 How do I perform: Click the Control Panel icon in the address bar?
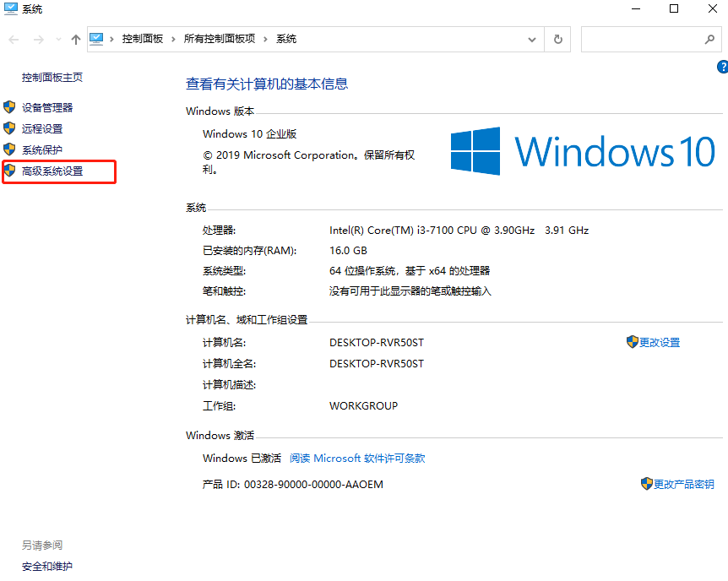[x=98, y=39]
